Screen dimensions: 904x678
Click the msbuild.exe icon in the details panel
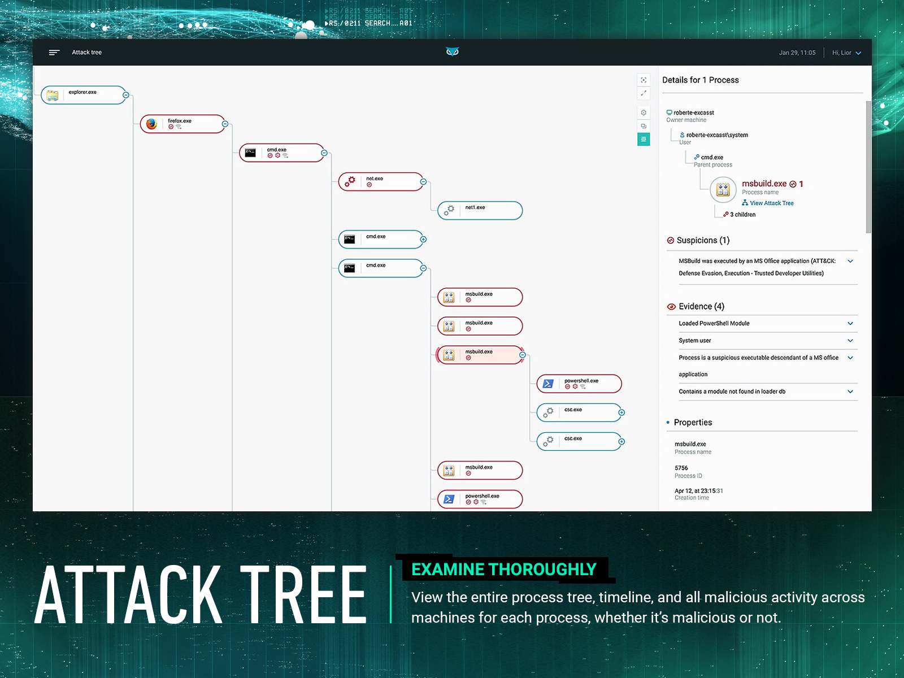[722, 189]
